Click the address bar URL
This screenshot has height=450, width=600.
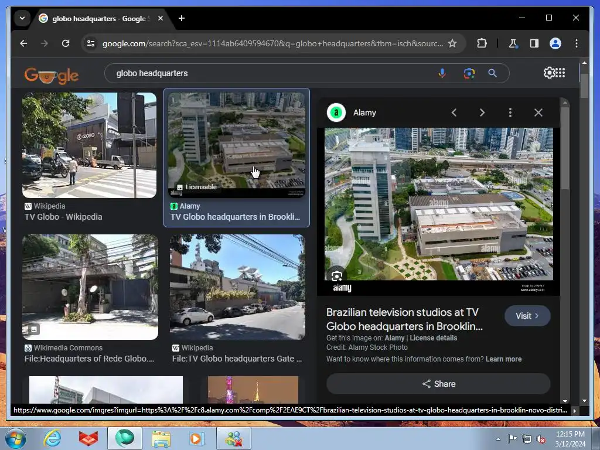272,43
